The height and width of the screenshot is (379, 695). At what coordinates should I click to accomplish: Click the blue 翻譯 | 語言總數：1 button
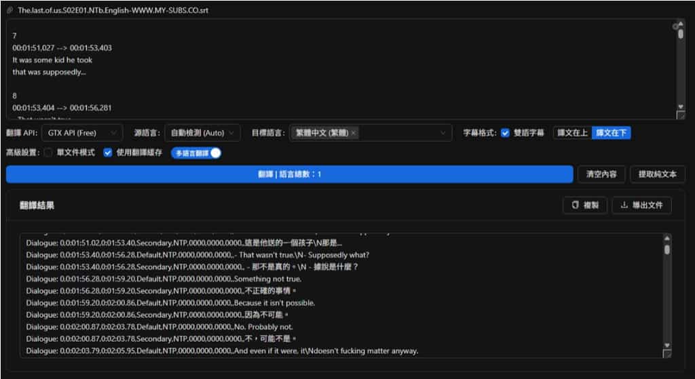coord(289,174)
